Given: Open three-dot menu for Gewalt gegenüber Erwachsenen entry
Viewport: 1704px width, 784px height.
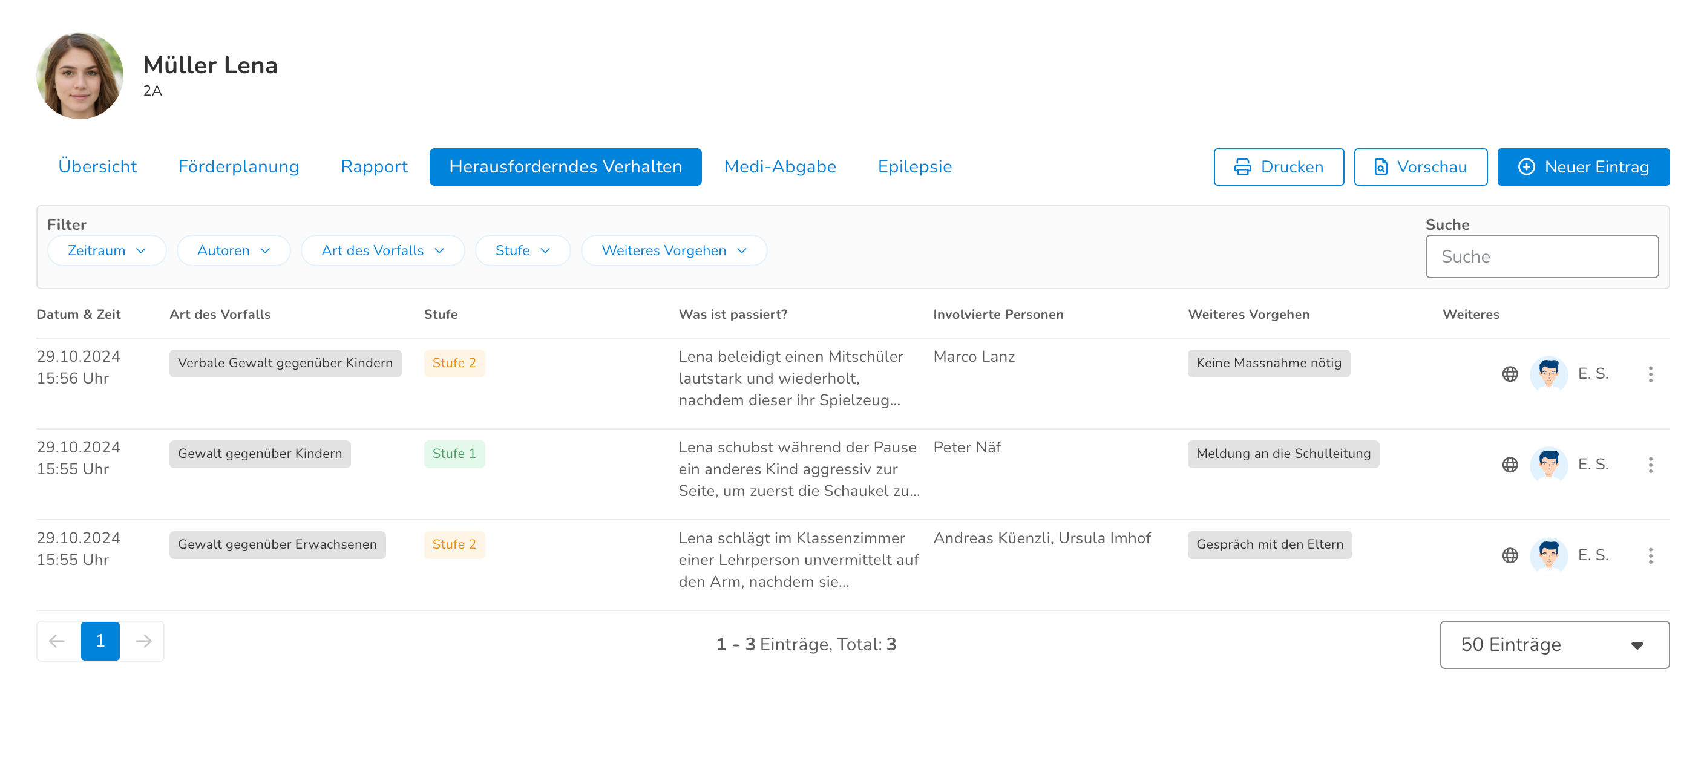Looking at the screenshot, I should [x=1650, y=555].
